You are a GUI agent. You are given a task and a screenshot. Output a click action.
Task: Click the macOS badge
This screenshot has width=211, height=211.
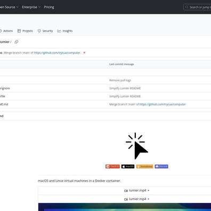pos(128,166)
